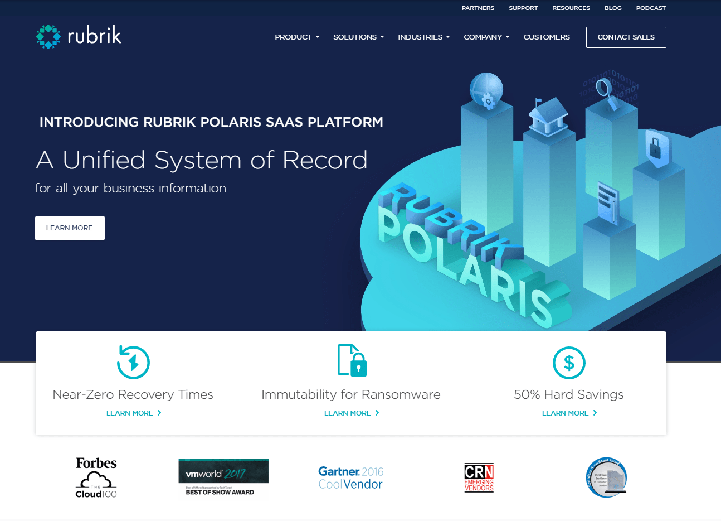Click the Forbes Cloud 100 logo
Viewport: 721px width, 521px height.
[96, 477]
